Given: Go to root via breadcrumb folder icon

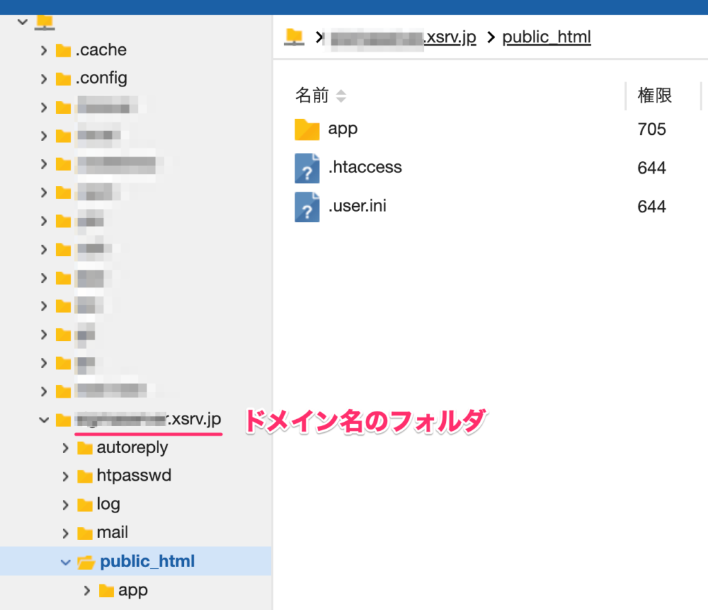Looking at the screenshot, I should pos(294,37).
